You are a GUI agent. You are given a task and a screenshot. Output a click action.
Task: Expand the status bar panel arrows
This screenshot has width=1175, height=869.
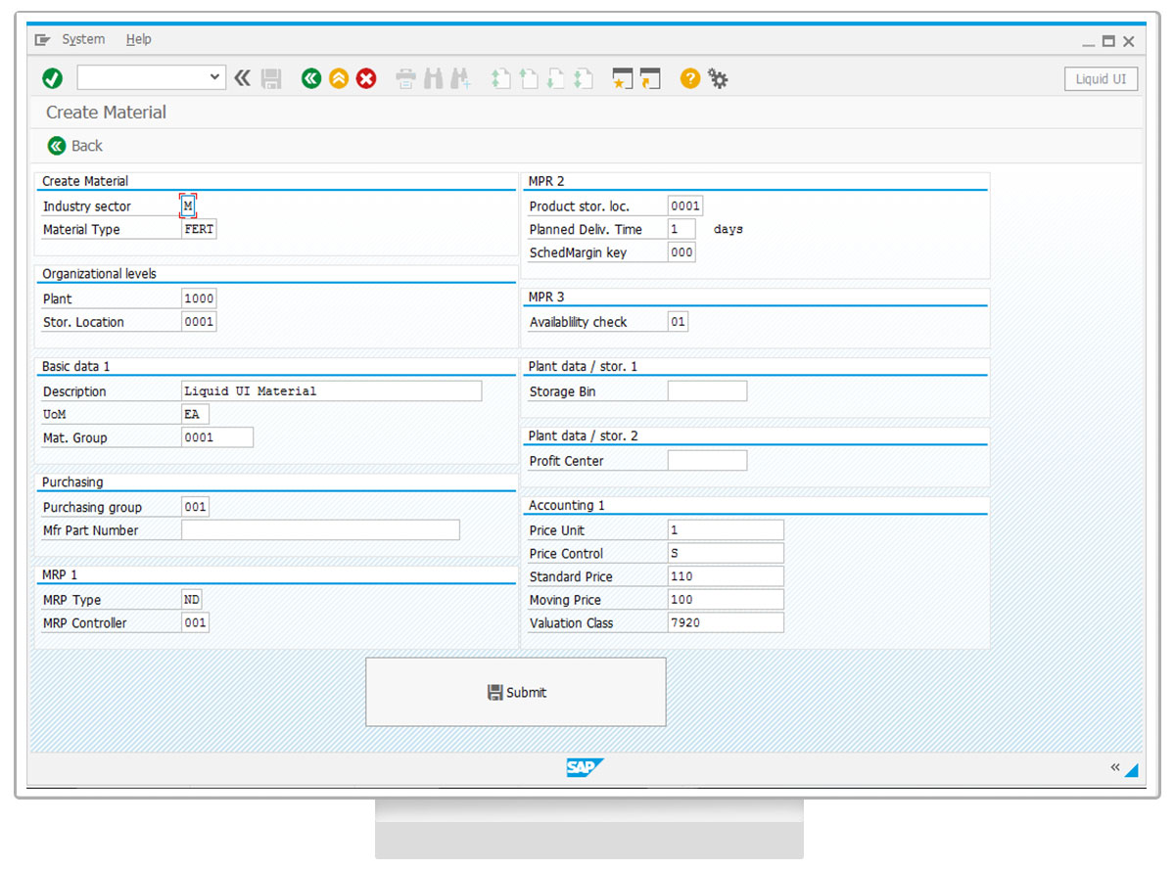[1115, 767]
